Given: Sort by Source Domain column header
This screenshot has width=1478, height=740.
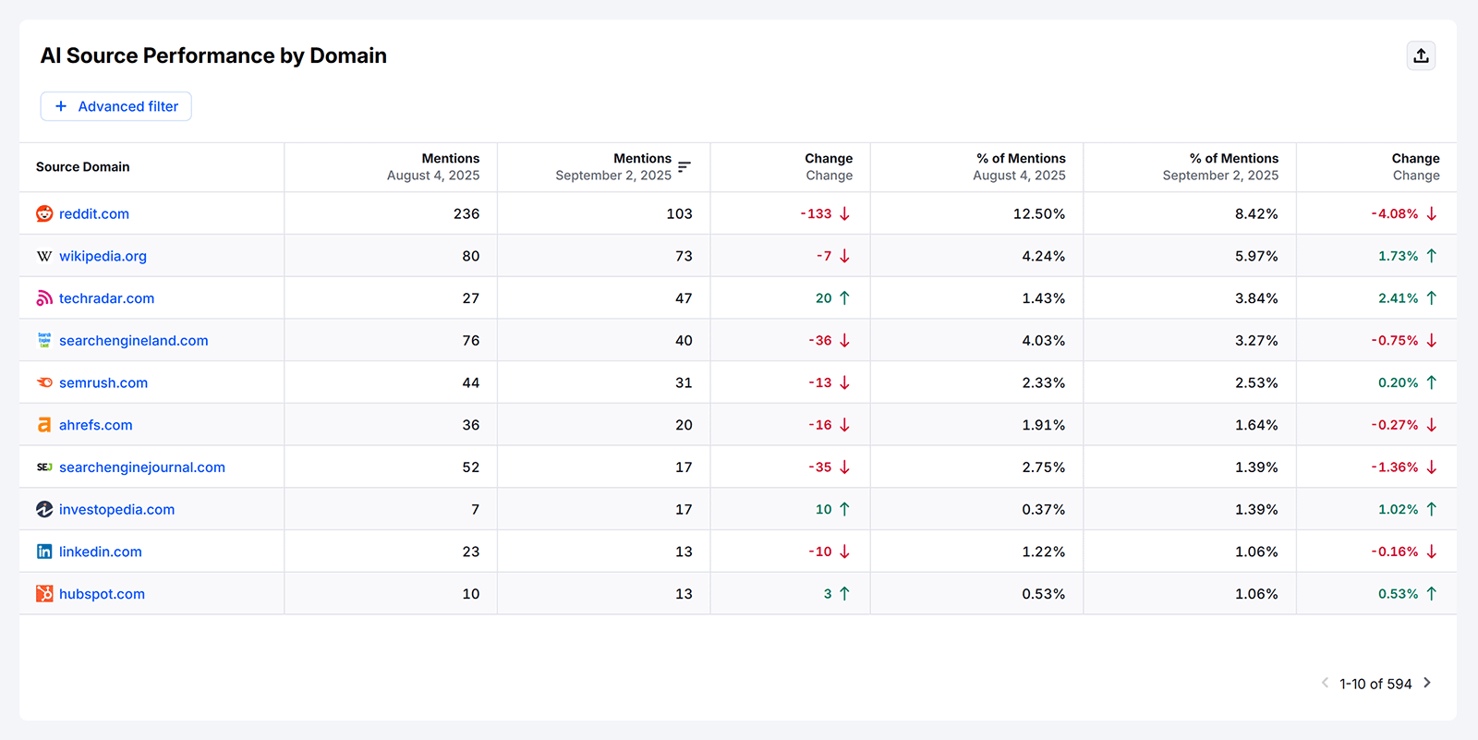Looking at the screenshot, I should pyautogui.click(x=83, y=167).
